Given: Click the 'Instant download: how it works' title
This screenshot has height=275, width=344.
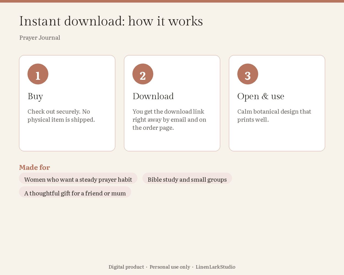Looking at the screenshot, I should point(111,21).
